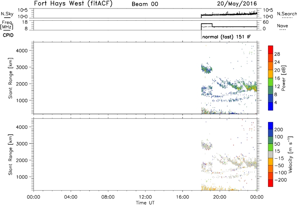Click '4000' on the power panel axis
Viewport: 297px width, 205px height.
[22, 51]
